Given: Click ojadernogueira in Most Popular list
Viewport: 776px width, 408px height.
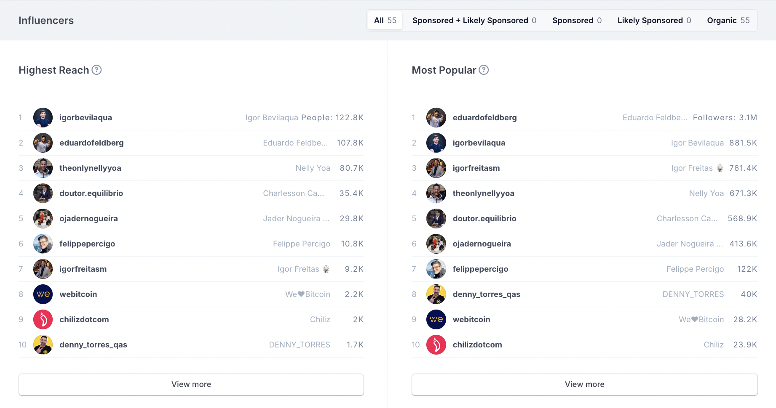Looking at the screenshot, I should (482, 244).
